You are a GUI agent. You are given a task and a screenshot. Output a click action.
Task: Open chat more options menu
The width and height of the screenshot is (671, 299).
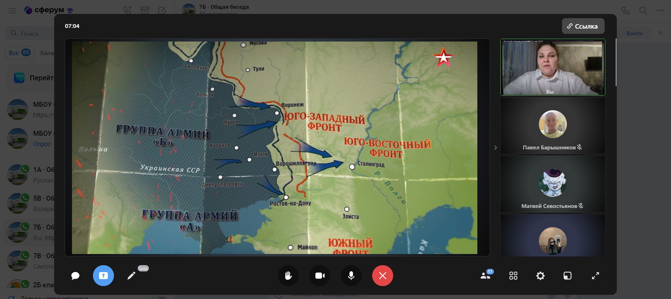(660, 10)
